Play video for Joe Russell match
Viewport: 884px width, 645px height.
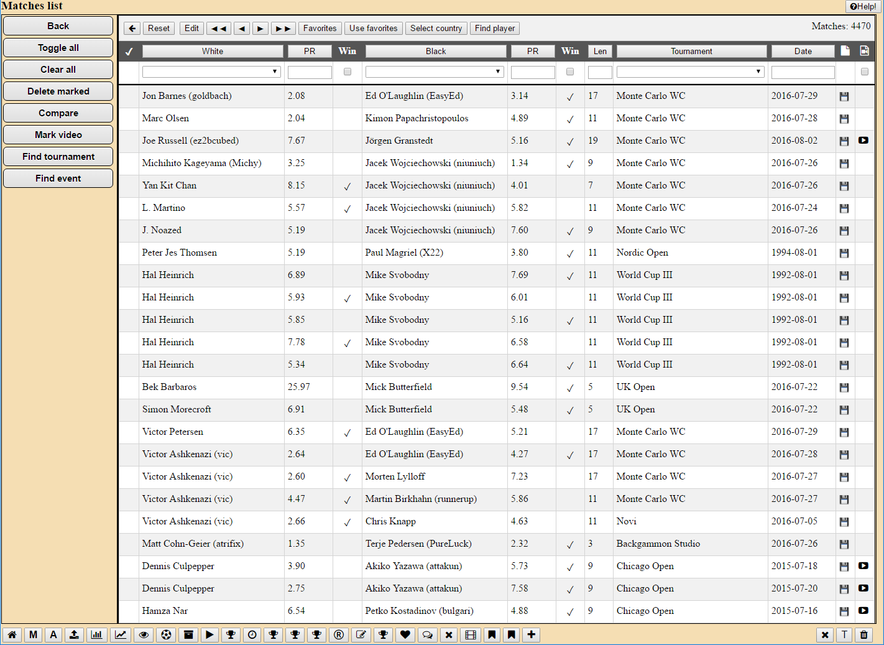tap(863, 141)
